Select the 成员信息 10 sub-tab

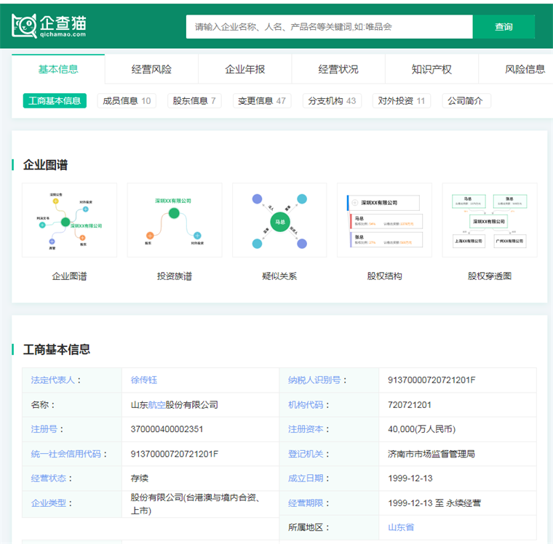pos(127,101)
